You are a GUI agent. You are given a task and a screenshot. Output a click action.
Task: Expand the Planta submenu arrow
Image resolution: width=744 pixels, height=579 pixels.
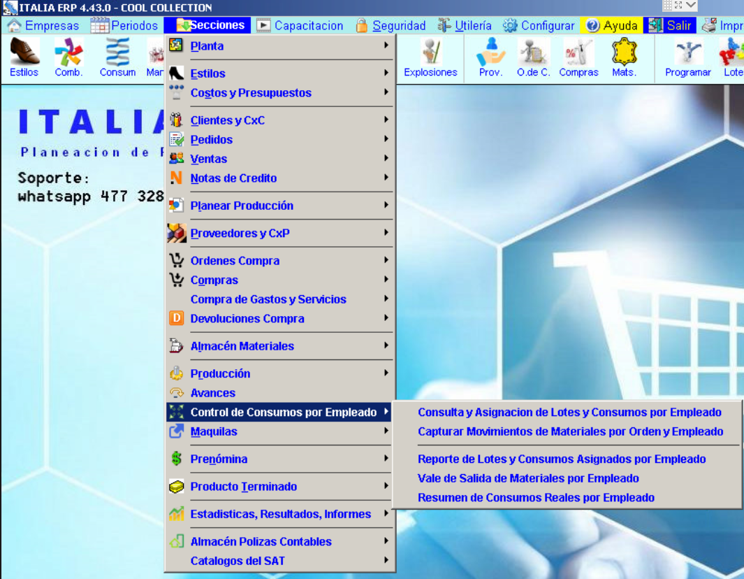click(386, 45)
